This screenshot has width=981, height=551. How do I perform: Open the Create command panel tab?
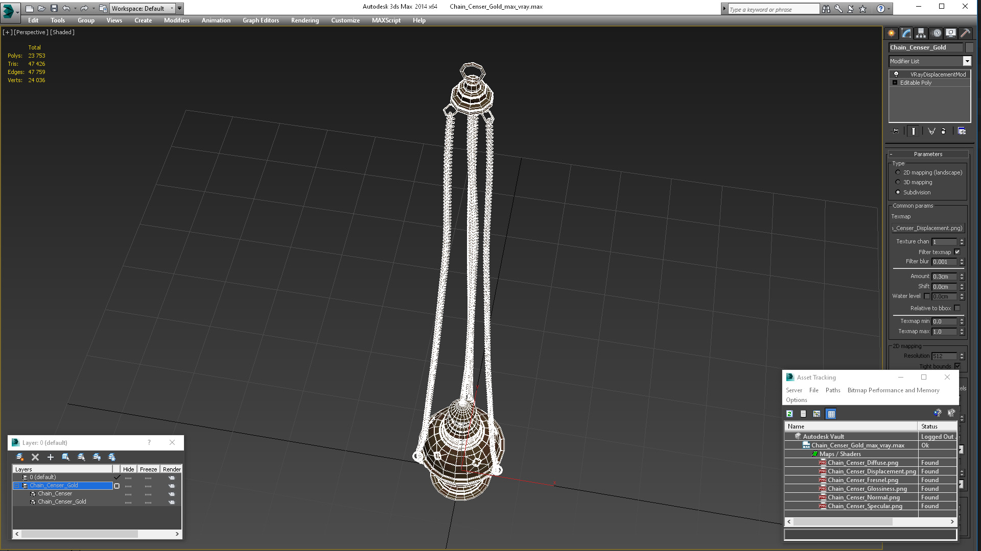[x=891, y=33]
